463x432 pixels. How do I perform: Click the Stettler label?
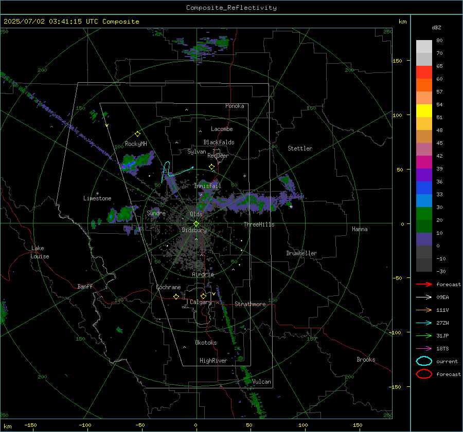300,148
